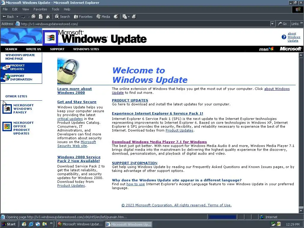Click the status bar loading progress bar
The height and width of the screenshot is (228, 304).
[x=222, y=217]
